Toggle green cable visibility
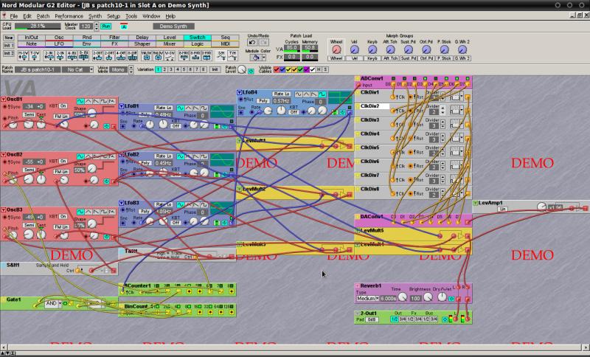 (301, 69)
